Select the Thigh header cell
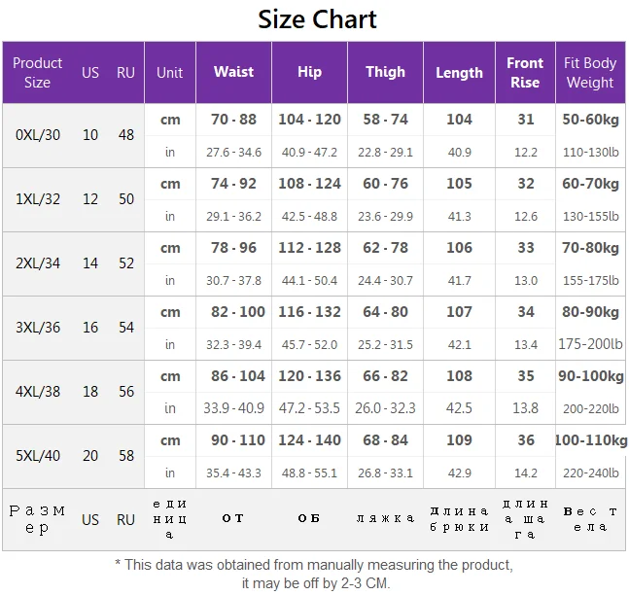This screenshot has width=629, height=595. 385,72
